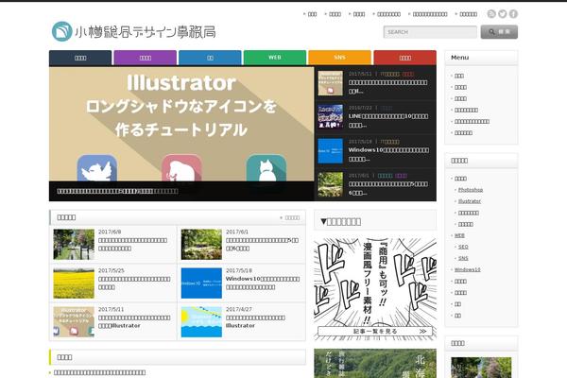Open the 2017/6/1 card in recent articles

click(241, 244)
